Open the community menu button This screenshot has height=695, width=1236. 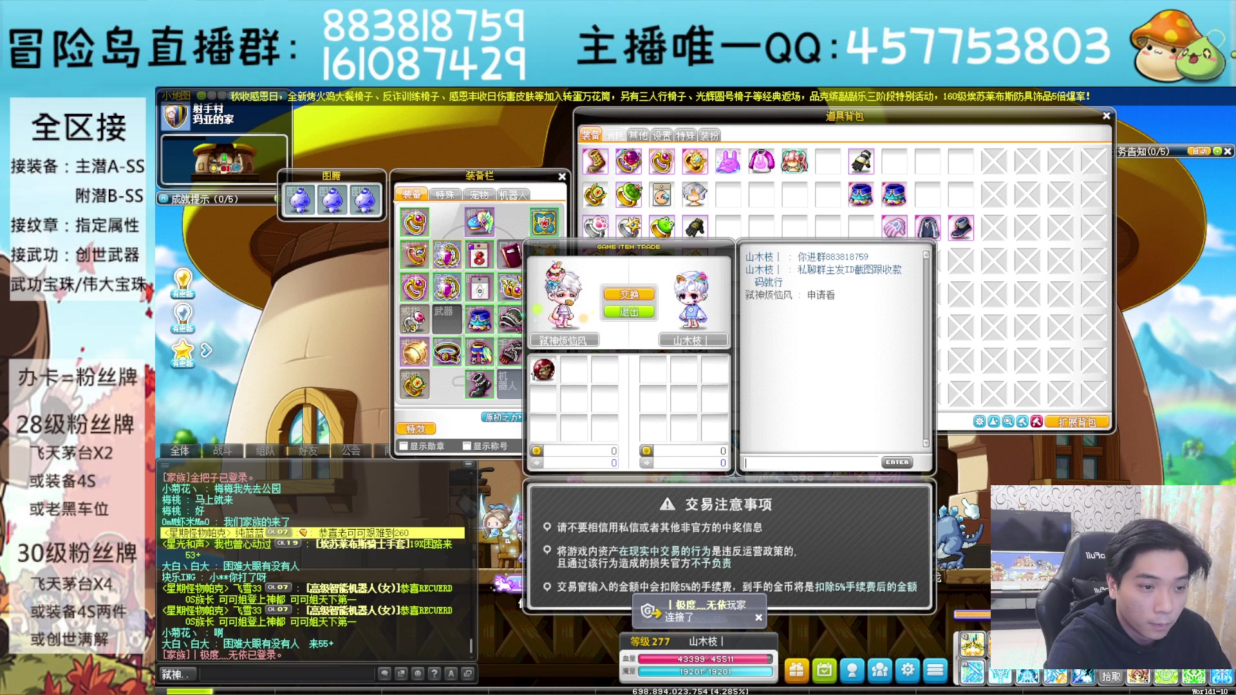879,671
